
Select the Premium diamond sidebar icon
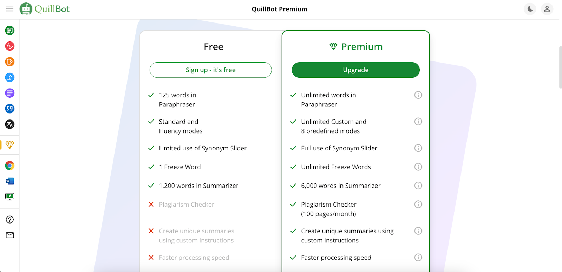pyautogui.click(x=10, y=145)
